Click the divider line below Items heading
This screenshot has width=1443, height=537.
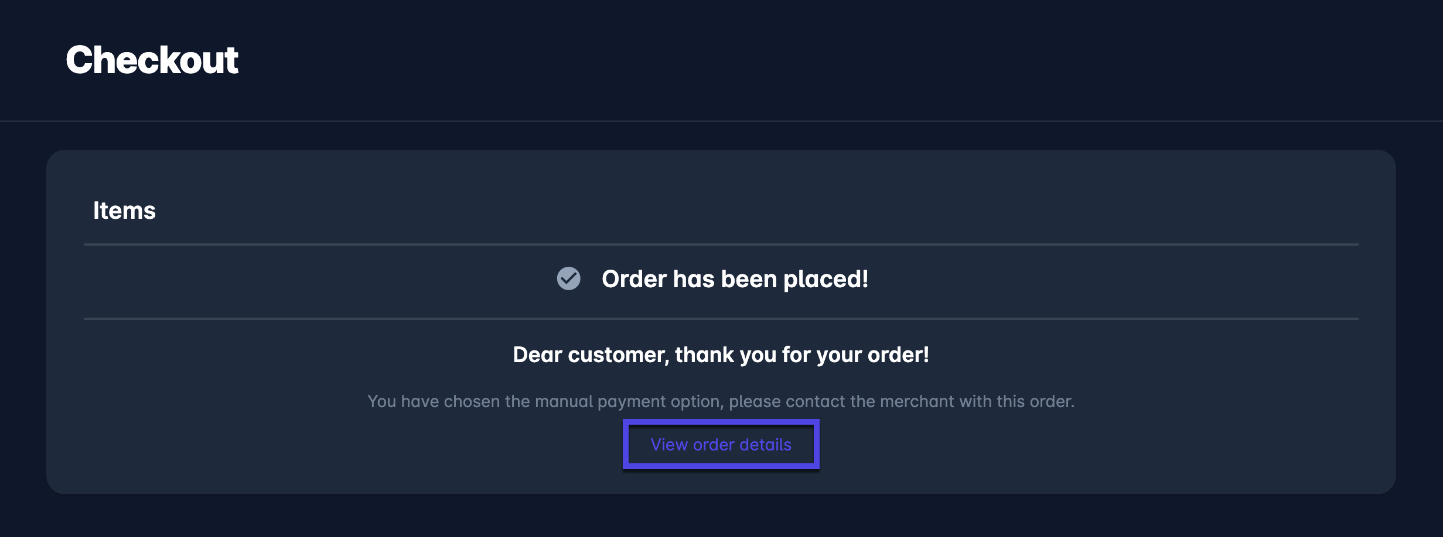(721, 244)
